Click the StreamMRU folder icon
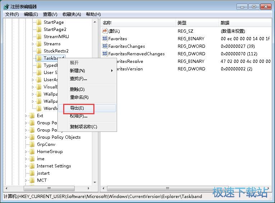 39,37
